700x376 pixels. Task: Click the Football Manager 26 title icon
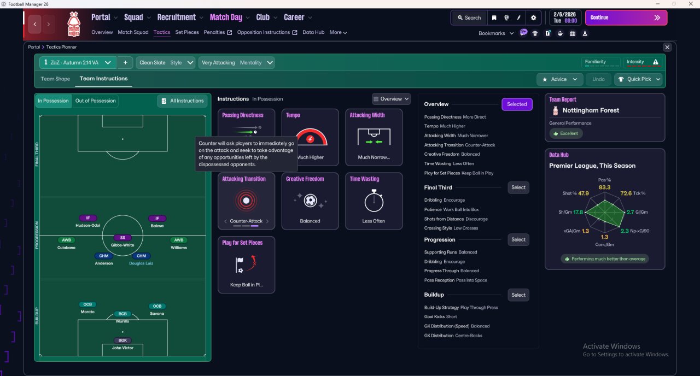pyautogui.click(x=4, y=4)
